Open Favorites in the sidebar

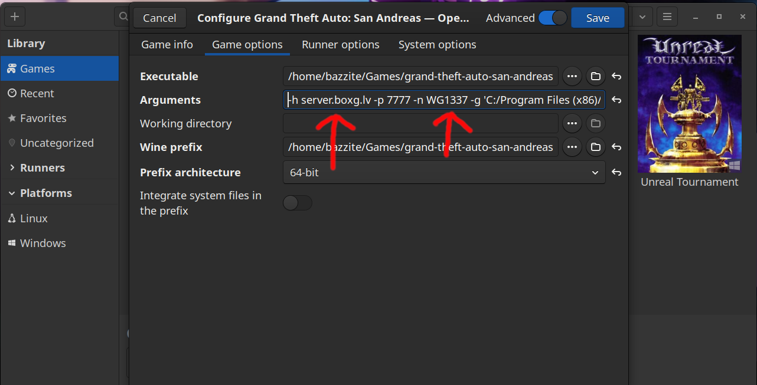60,118
